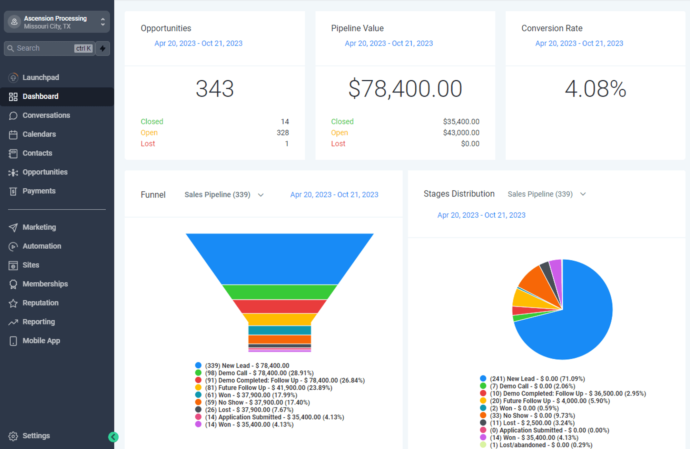
Task: Click funnel legend entry '(26) Lost'
Action: pyautogui.click(x=249, y=410)
